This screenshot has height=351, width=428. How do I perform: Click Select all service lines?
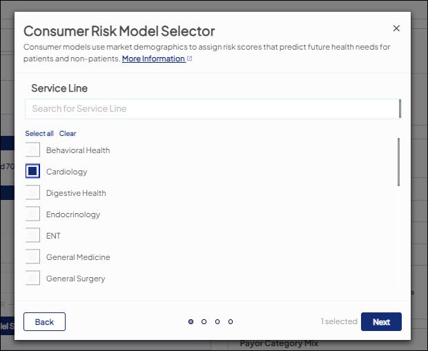[x=39, y=134]
